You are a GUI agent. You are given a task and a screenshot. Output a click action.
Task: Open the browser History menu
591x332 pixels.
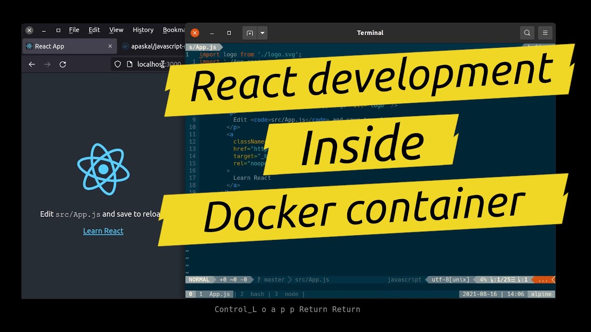(x=143, y=30)
